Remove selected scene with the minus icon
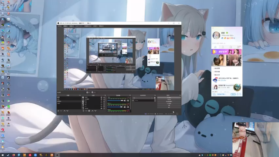Image resolution: width=279 pixels, height=157 pixels. tap(61, 111)
